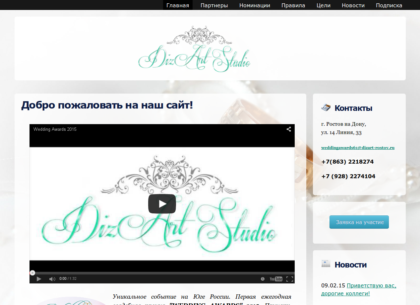This screenshot has height=305, width=420.
Task: Open the Номинации menu item
Action: point(255,5)
